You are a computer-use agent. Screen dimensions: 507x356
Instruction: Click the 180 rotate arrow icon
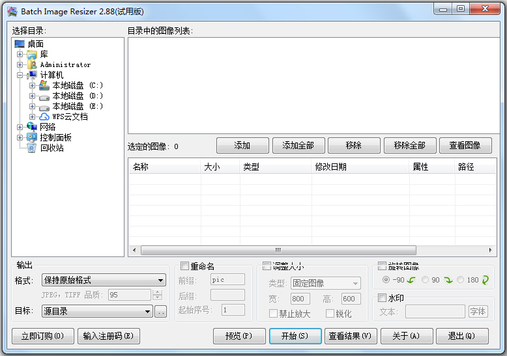pos(485,280)
